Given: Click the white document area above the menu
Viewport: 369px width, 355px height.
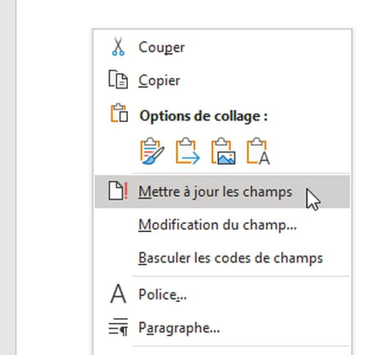Looking at the screenshot, I should pos(191,14).
